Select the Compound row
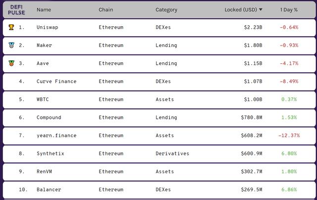This screenshot has width=317, height=200. [x=159, y=118]
